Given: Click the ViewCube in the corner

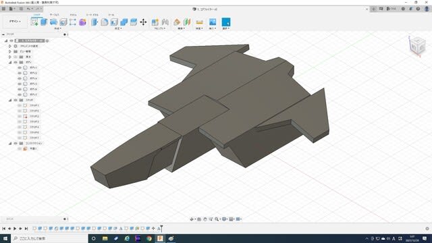Looking at the screenshot, I should click(418, 47).
